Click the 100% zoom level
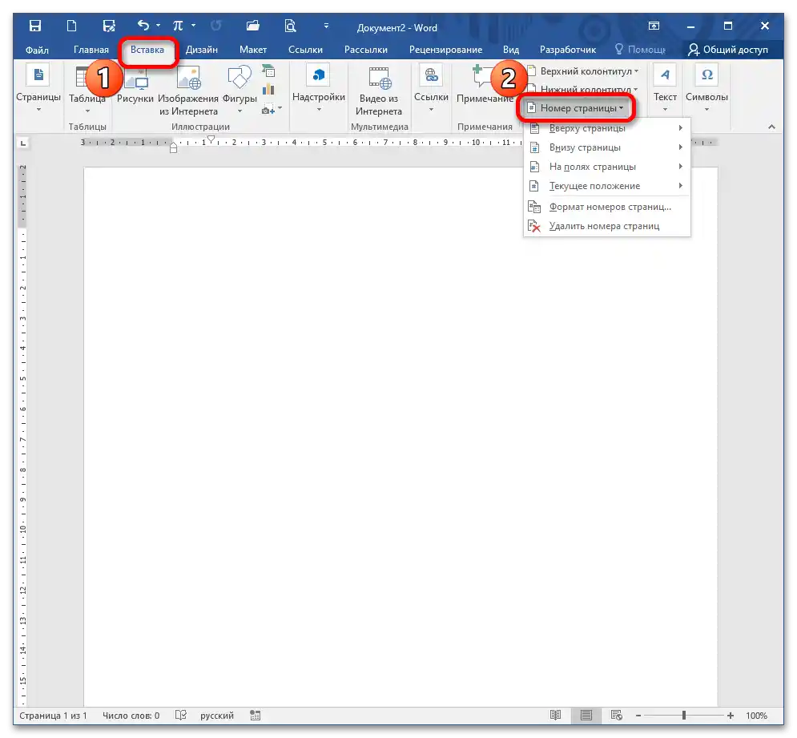This screenshot has width=797, height=738. tap(756, 716)
